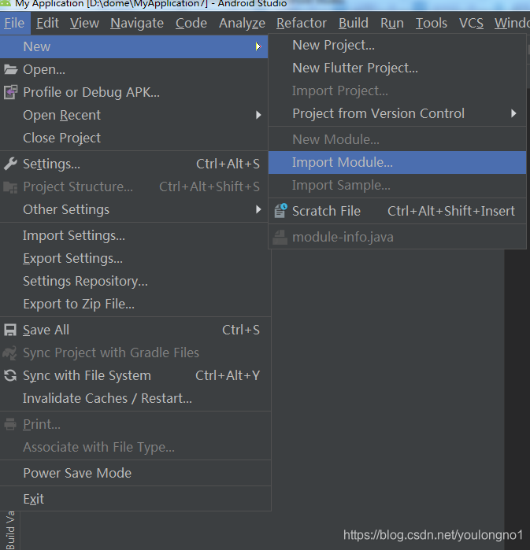Viewport: 530px width, 550px height.
Task: Open the Build Variants side tab
Action: (10, 530)
